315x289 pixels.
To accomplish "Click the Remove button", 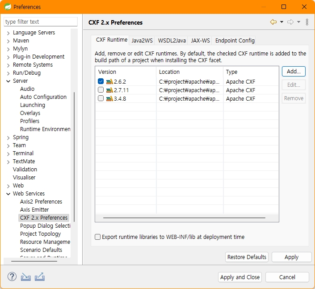I will (294, 98).
